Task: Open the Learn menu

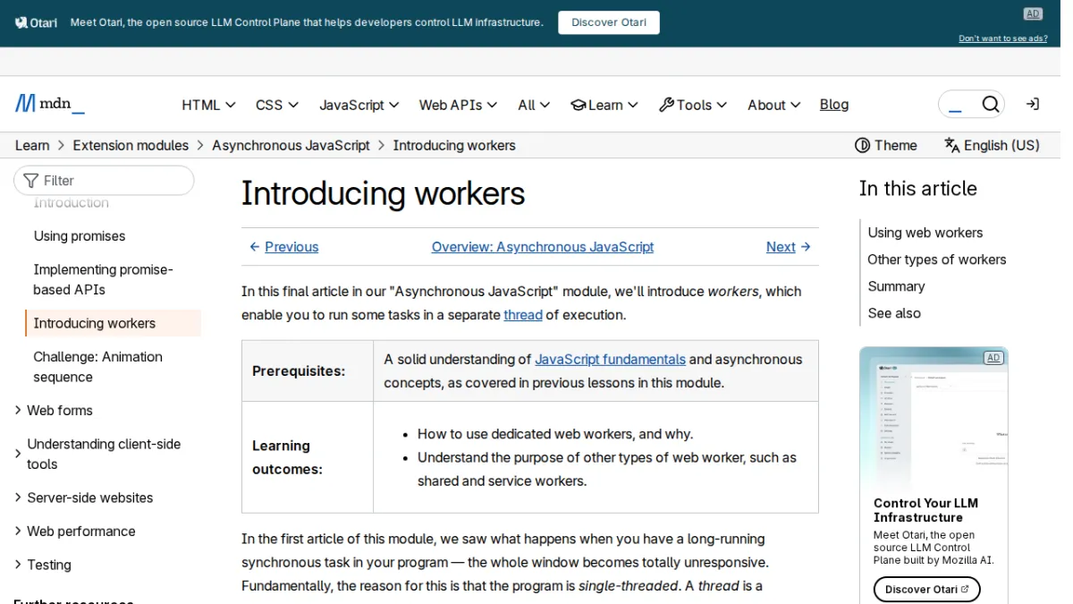Action: coord(604,105)
